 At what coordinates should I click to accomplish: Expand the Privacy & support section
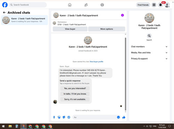149,59
